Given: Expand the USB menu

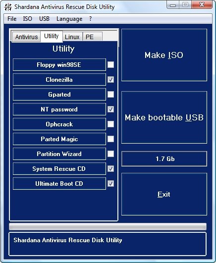Looking at the screenshot, I should (44, 19).
